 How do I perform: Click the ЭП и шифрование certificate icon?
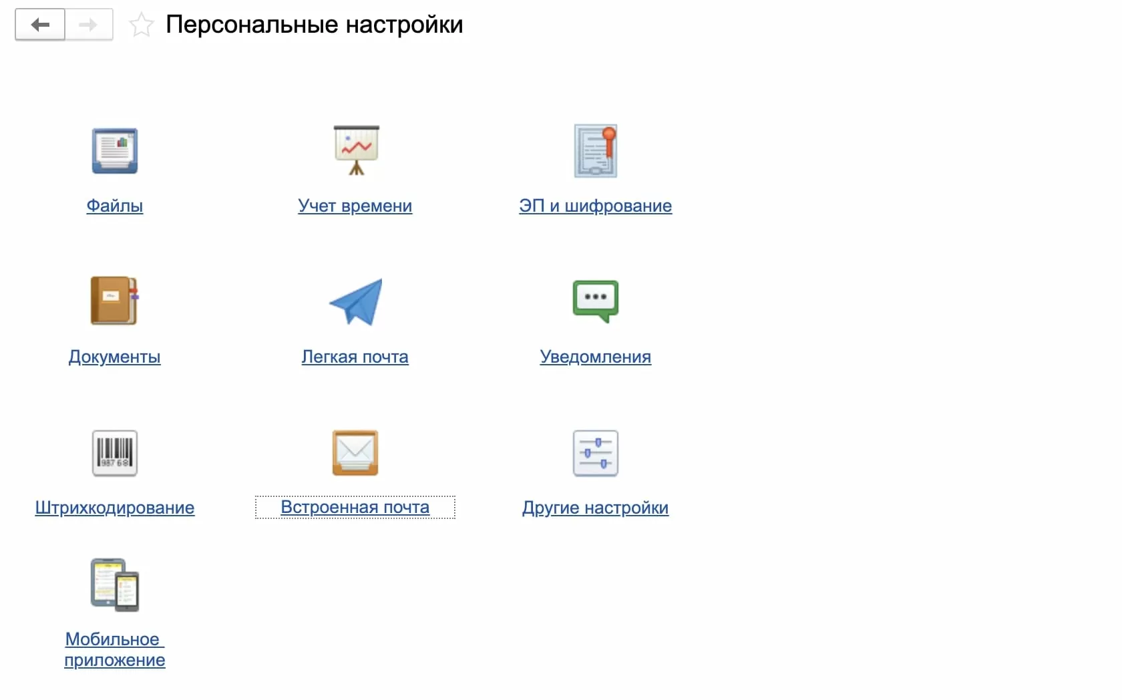click(596, 151)
